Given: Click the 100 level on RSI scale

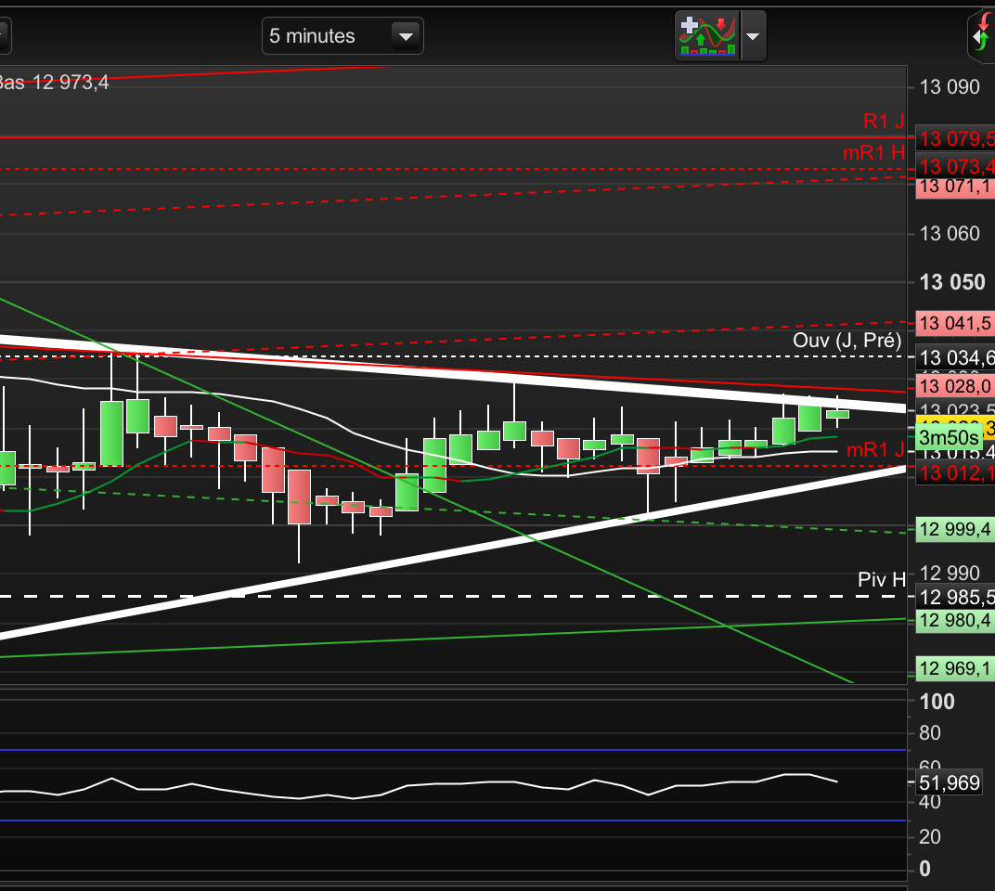Looking at the screenshot, I should pyautogui.click(x=937, y=702).
